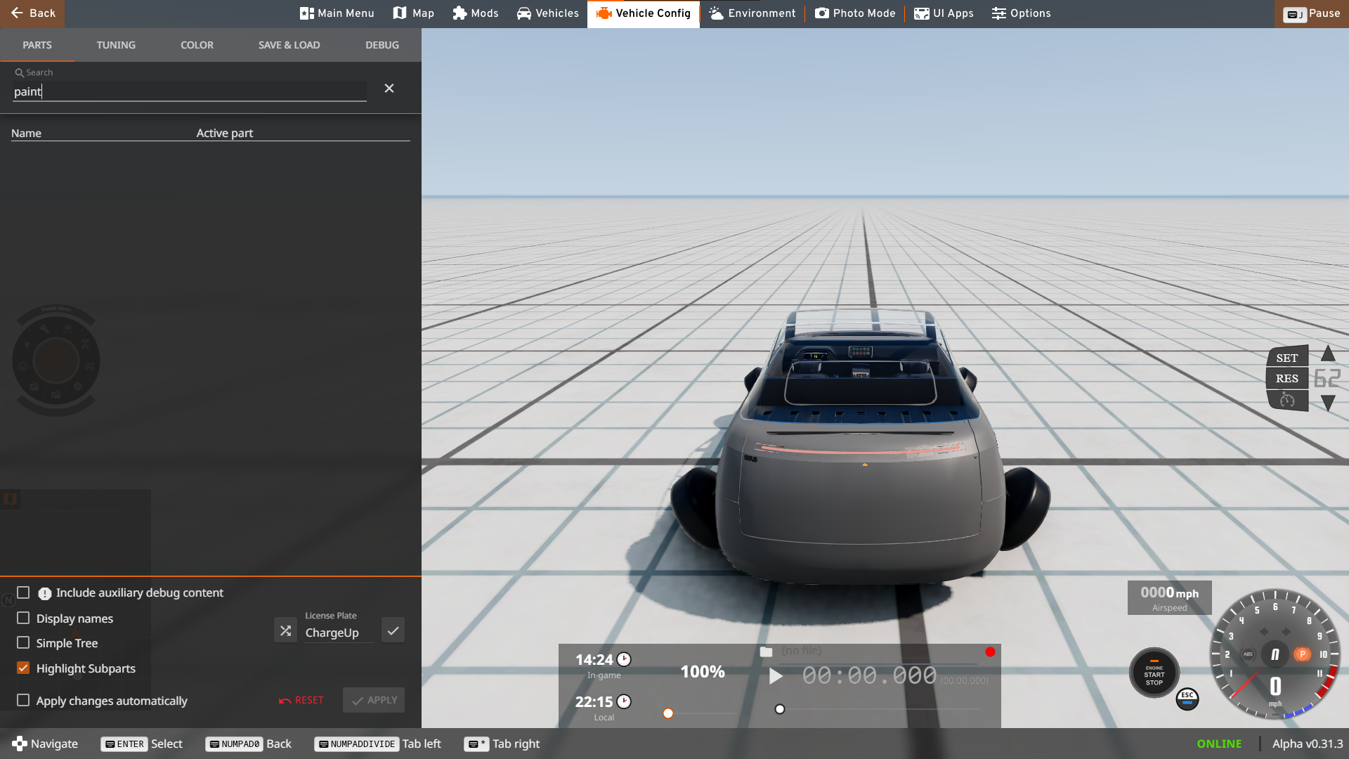Click the auxiliary debug warning info icon
This screenshot has height=759, width=1349.
click(x=44, y=594)
